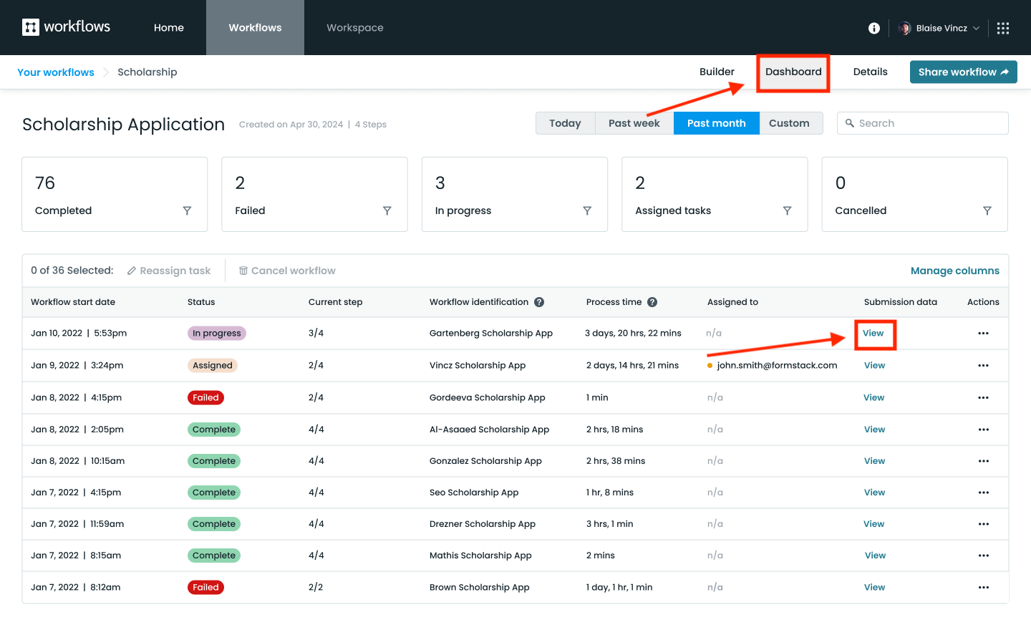Open actions menu for Brown Scholarship App
This screenshot has height=640, width=1031.
tap(983, 588)
